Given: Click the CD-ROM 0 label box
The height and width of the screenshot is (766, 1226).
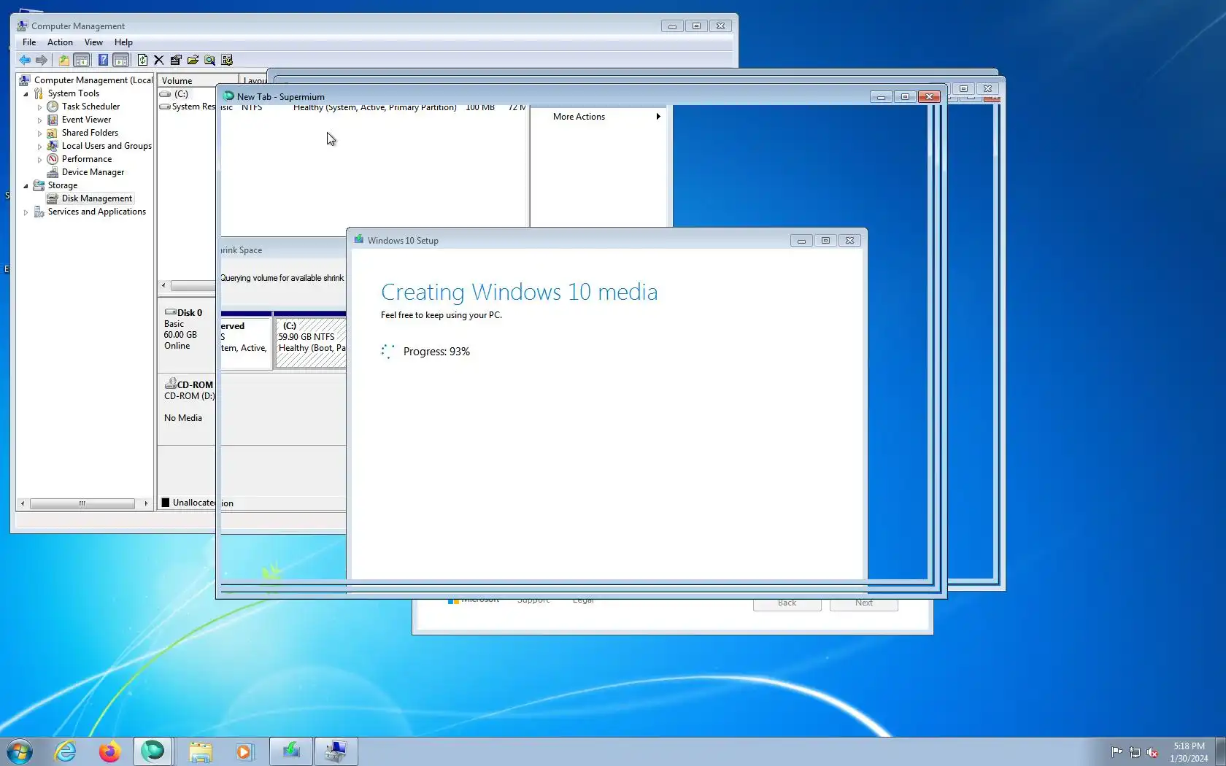Looking at the screenshot, I should click(x=186, y=409).
